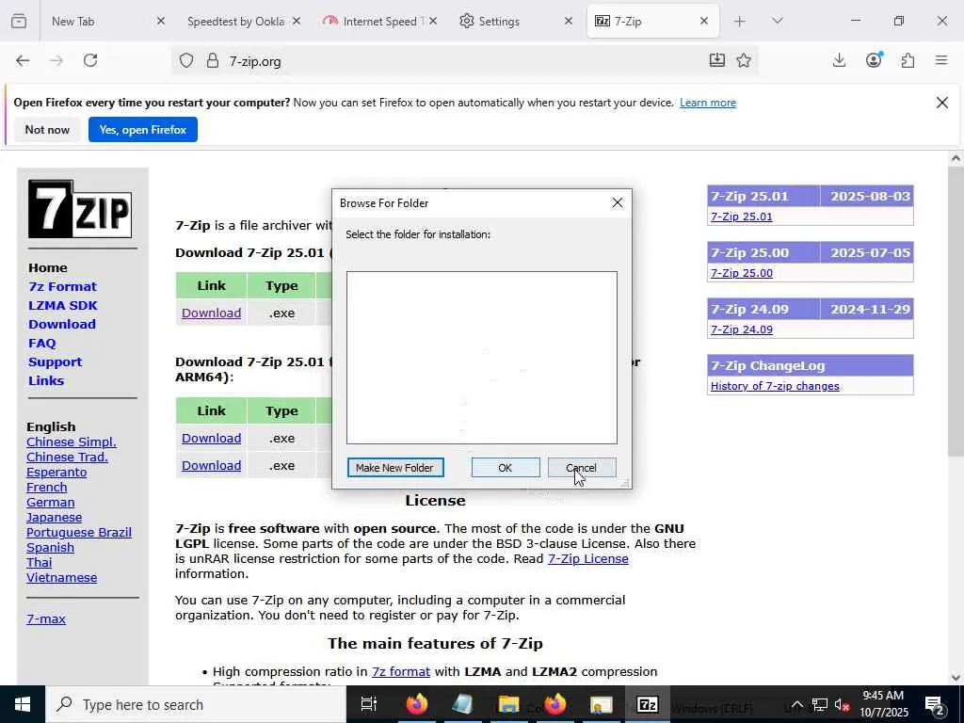Viewport: 964px width, 723px height.
Task: Switch to the Speedtest by Ookla tab
Action: 235,22
